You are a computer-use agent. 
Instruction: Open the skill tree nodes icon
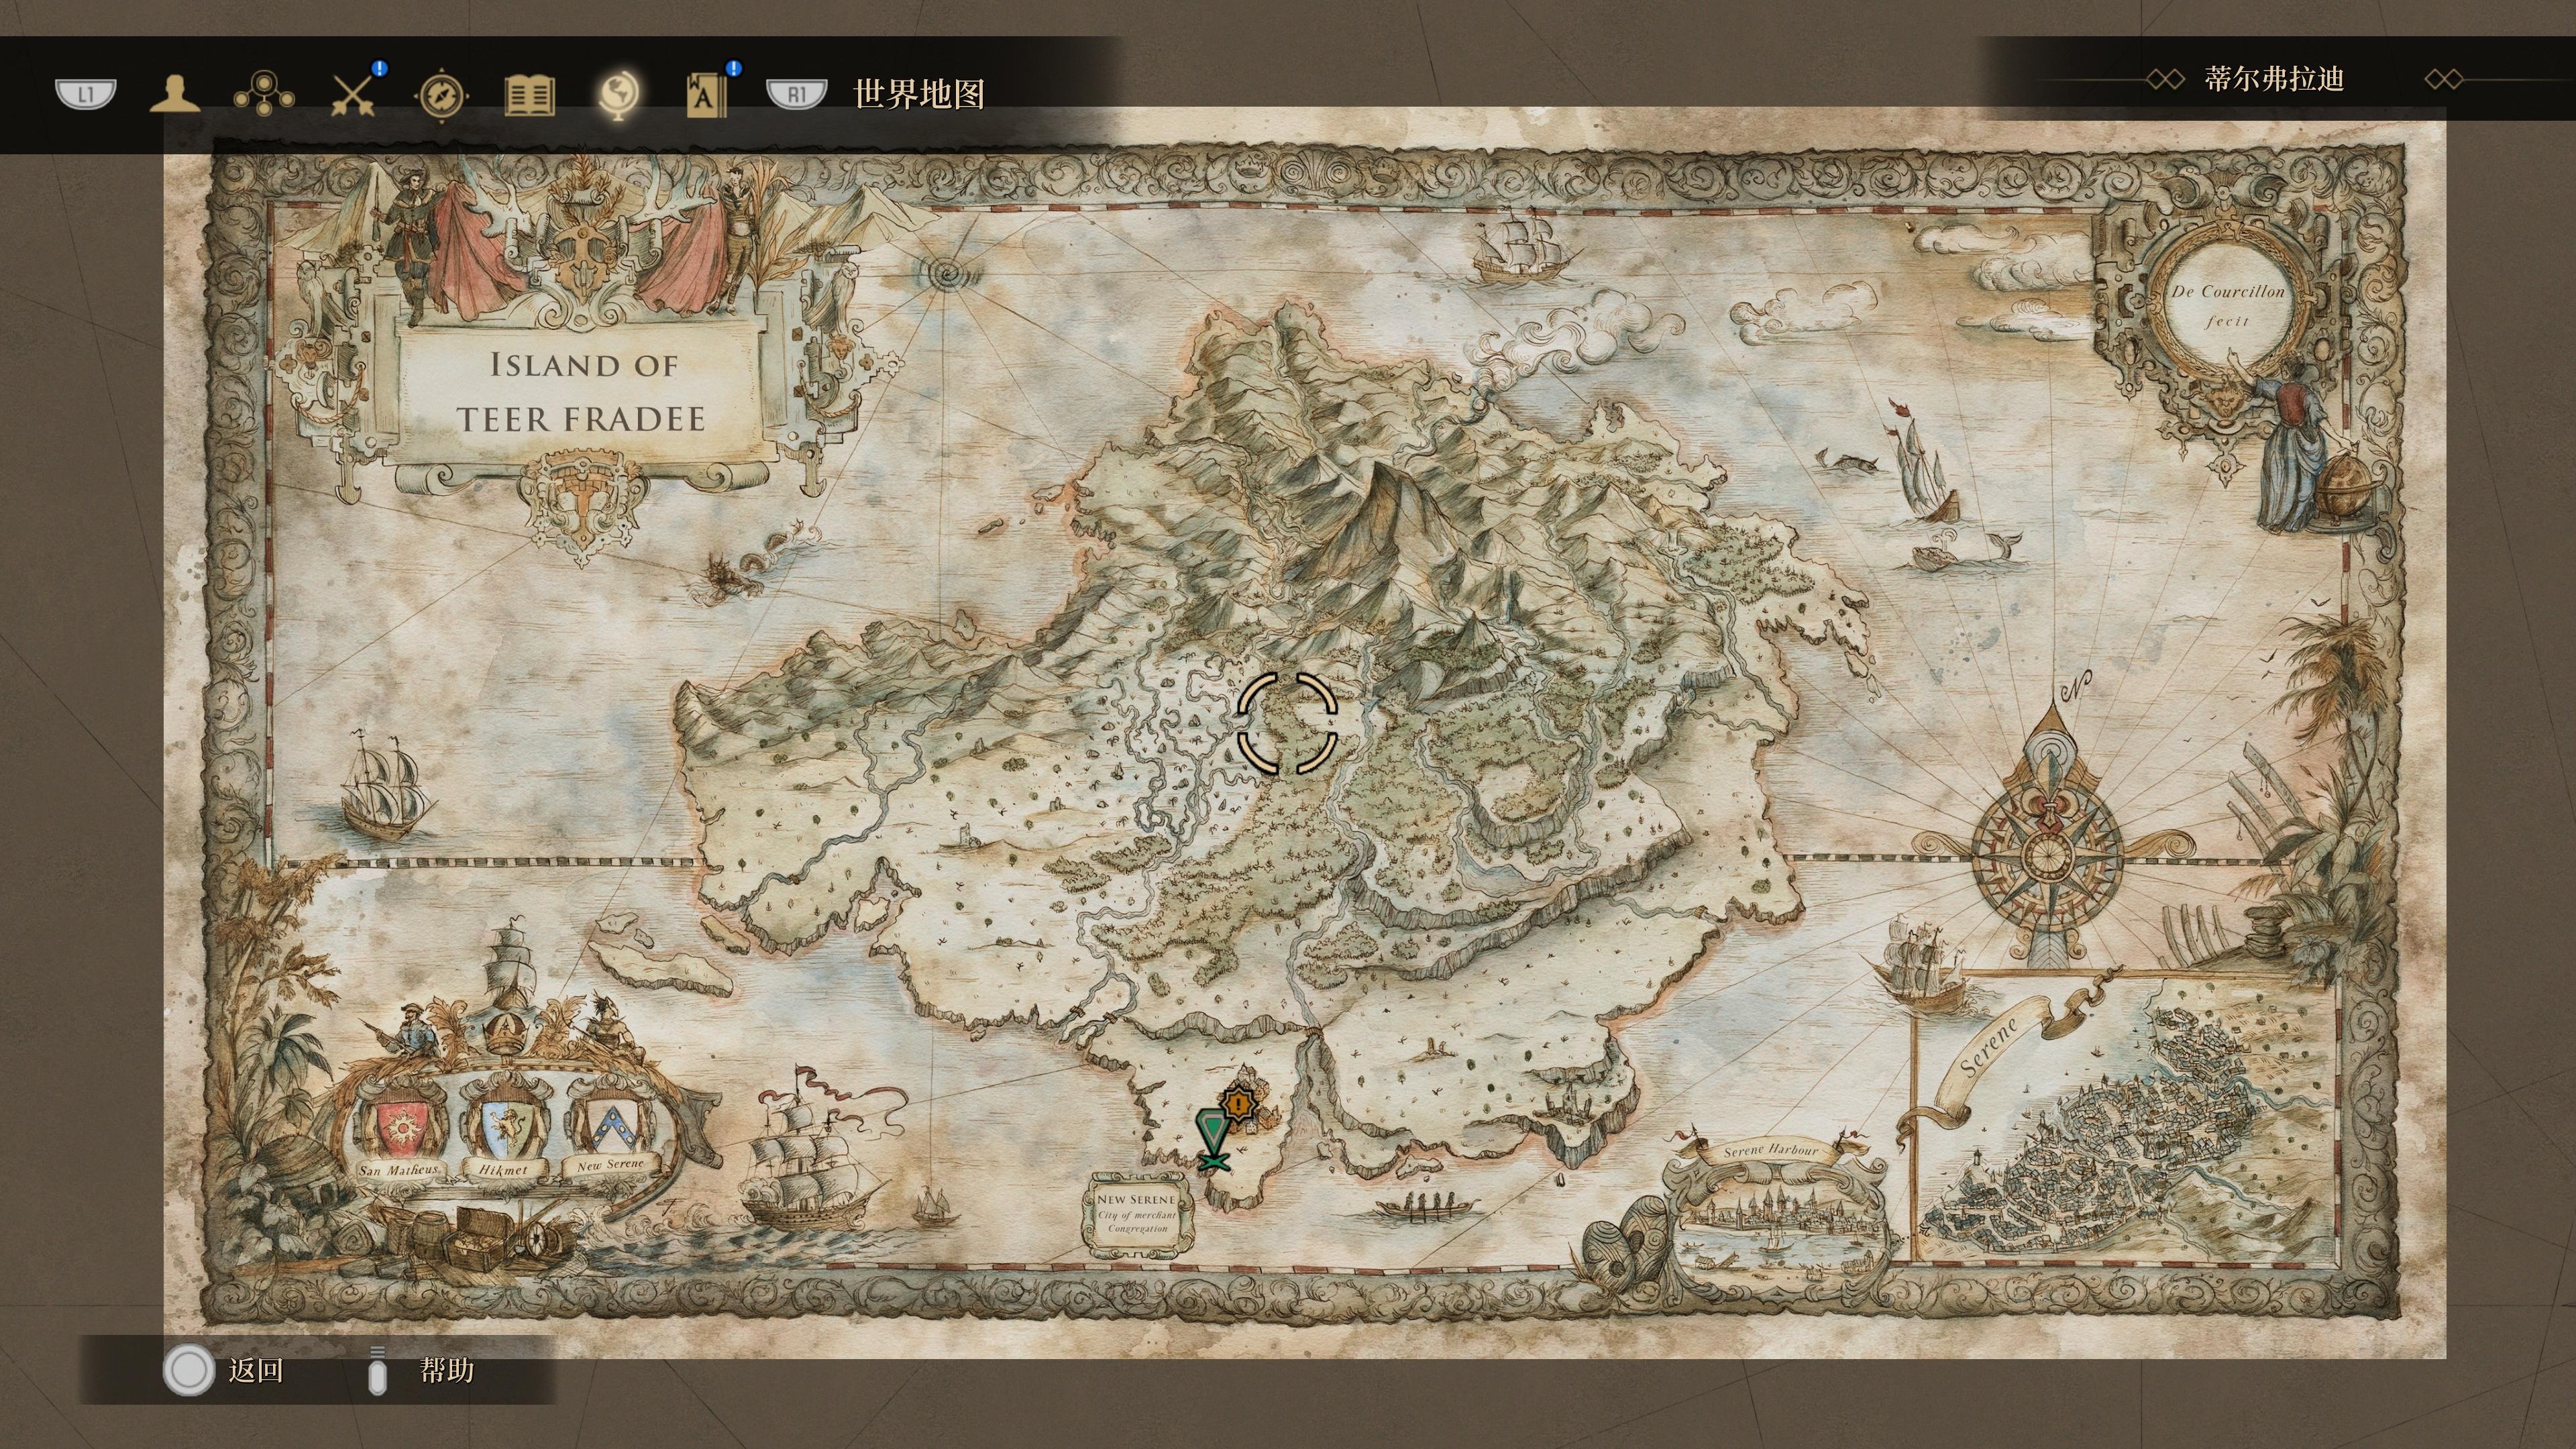click(x=263, y=95)
